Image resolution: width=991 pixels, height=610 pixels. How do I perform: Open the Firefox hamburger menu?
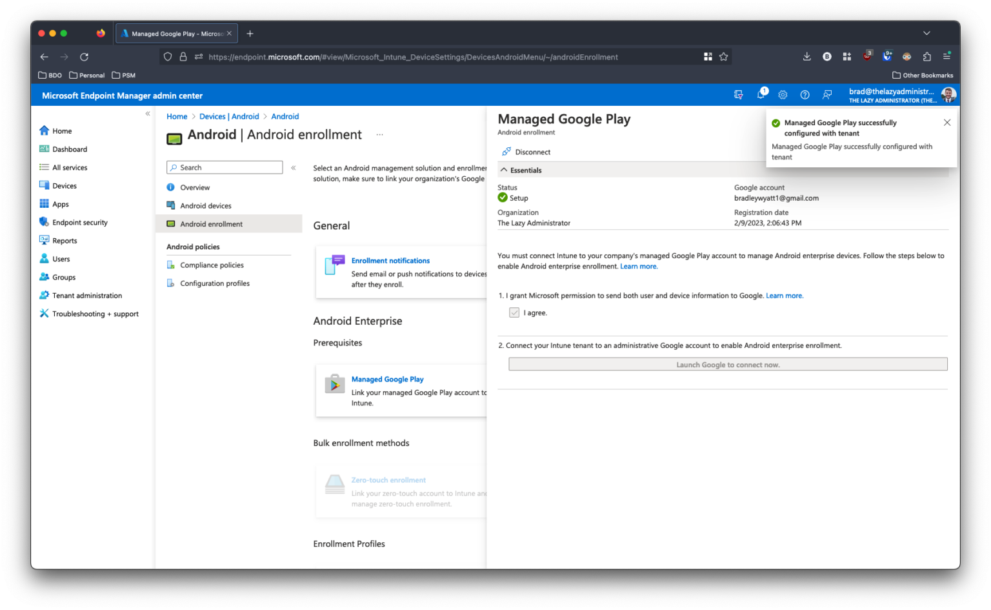947,57
